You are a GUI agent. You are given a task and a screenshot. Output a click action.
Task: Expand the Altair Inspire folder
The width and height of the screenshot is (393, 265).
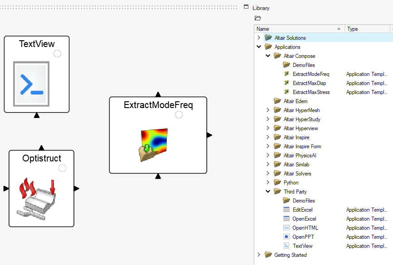coord(268,137)
